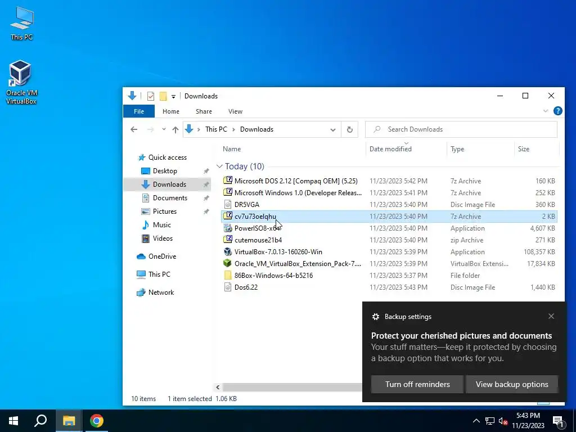Select the DR5VGA file name

pos(247,205)
